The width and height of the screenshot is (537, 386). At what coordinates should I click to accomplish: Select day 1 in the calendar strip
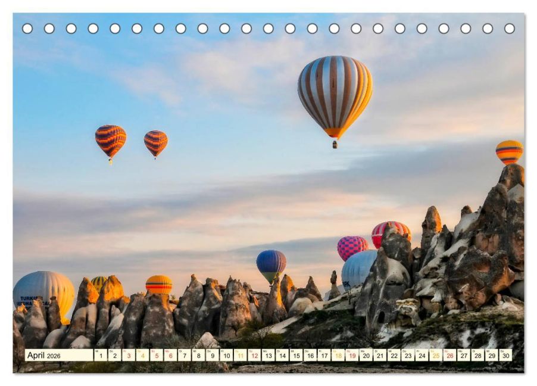tap(101, 355)
